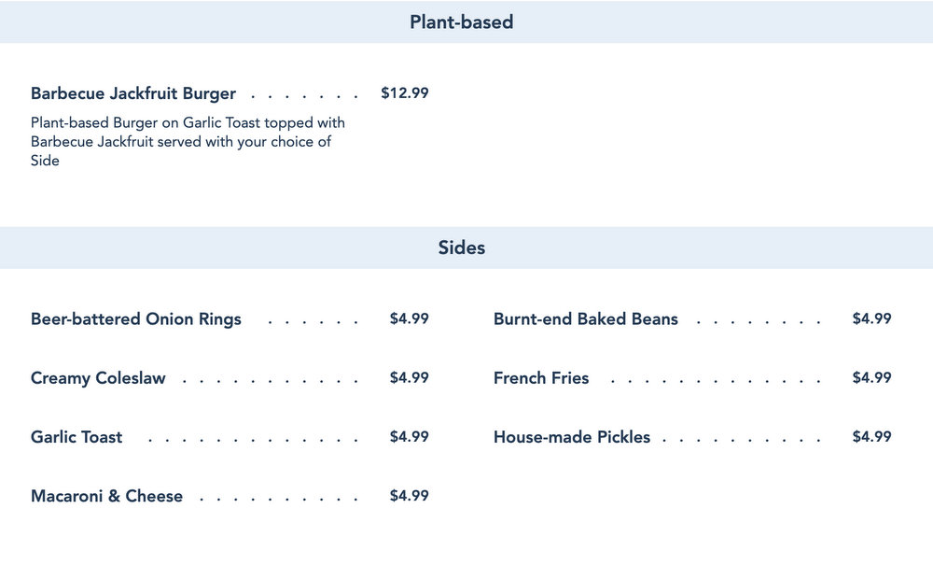Select Beer-battered Onion Rings

pos(136,319)
